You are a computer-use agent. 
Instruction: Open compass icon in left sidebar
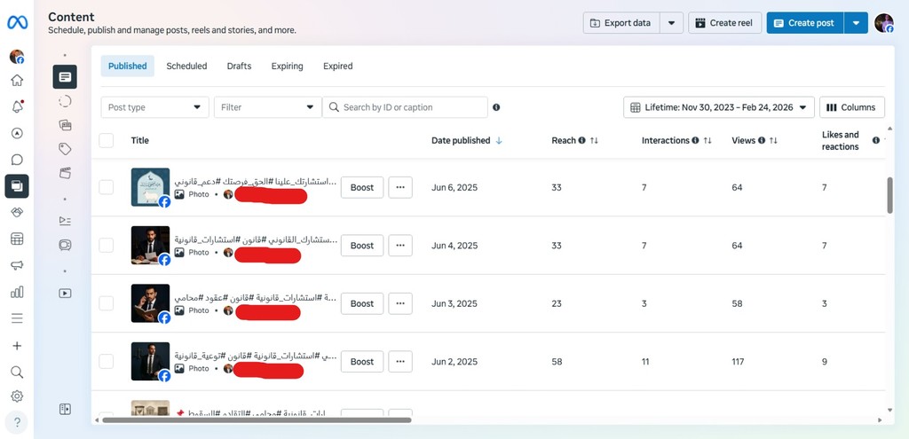click(17, 133)
